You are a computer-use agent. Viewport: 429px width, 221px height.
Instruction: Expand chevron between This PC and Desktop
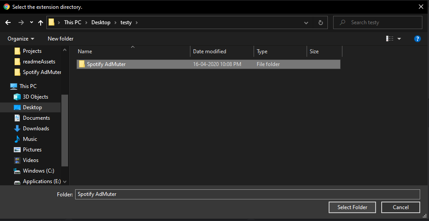coord(87,22)
